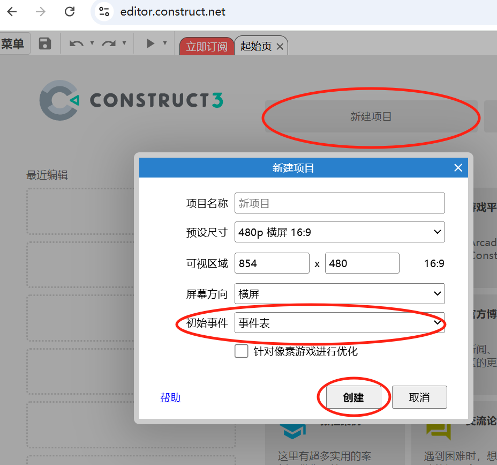Start preview with the play icon

[x=152, y=43]
